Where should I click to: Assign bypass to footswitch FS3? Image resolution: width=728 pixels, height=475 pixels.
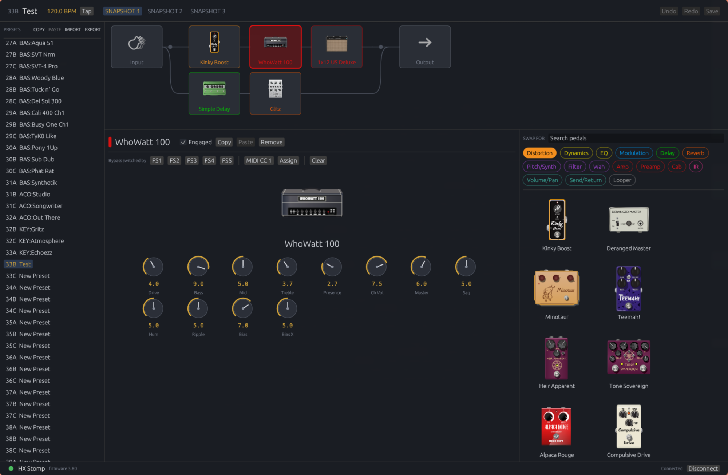[x=192, y=161]
